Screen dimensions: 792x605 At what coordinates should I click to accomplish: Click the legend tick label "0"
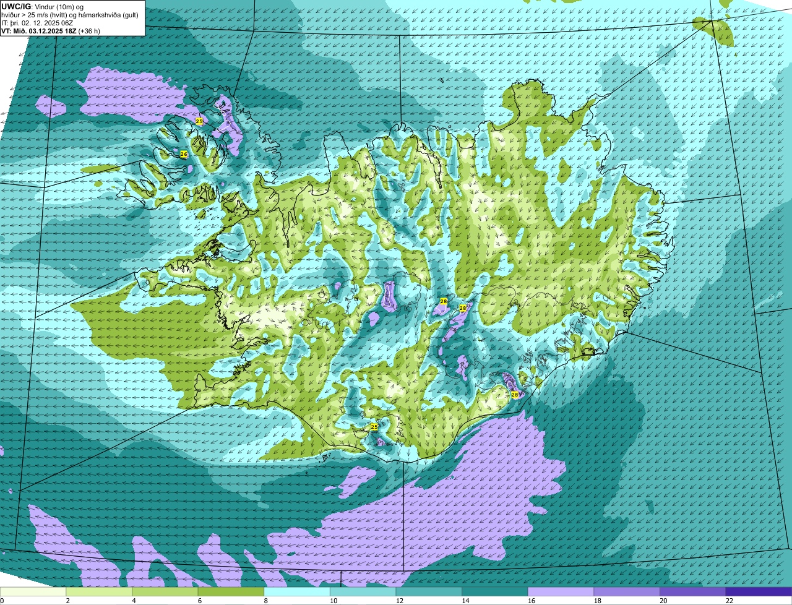click(x=2, y=601)
